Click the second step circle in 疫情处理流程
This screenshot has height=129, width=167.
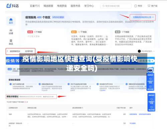point(40,84)
